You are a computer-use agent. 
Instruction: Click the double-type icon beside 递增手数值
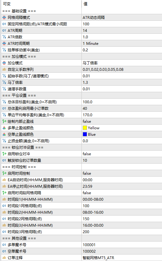tap(4, 89)
